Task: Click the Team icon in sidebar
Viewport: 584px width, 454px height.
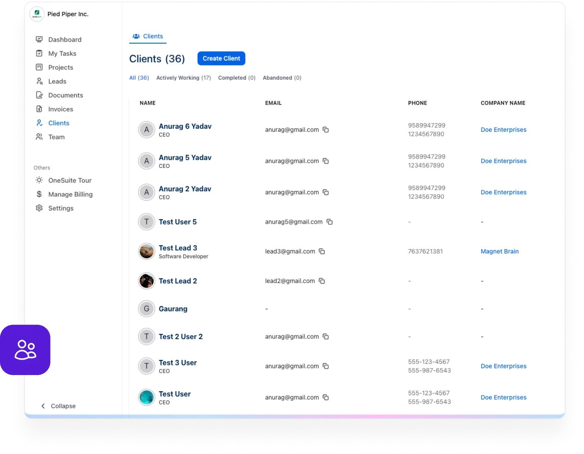Action: [39, 137]
